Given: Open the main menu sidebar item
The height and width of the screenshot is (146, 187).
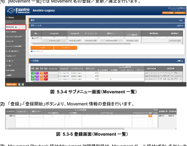Looking at the screenshot, I should tap(15, 22).
